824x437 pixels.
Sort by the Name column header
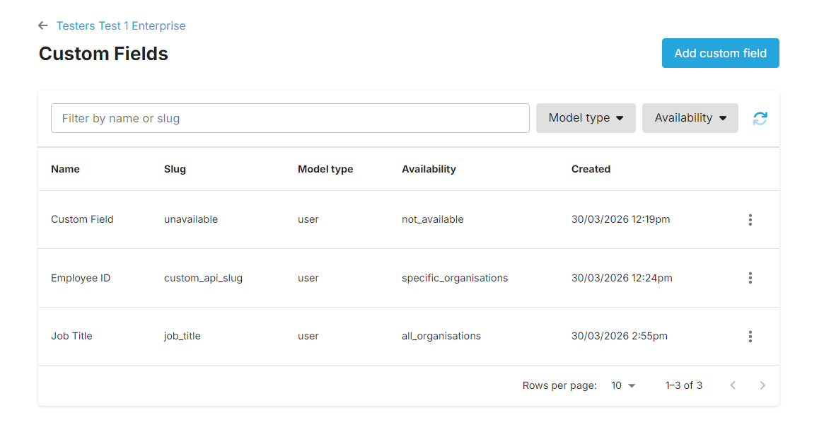65,169
